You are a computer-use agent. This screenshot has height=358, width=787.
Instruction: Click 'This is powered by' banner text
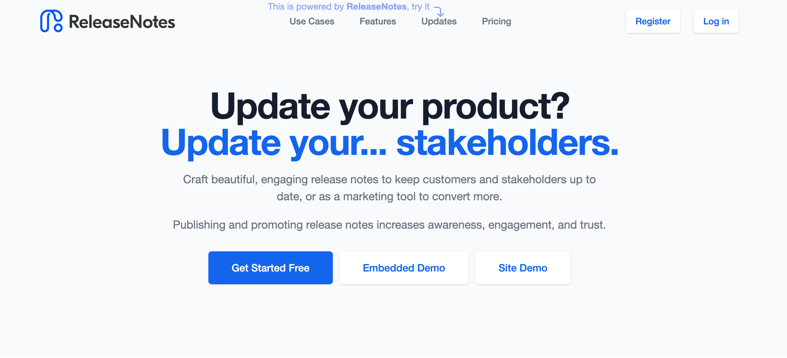[306, 7]
